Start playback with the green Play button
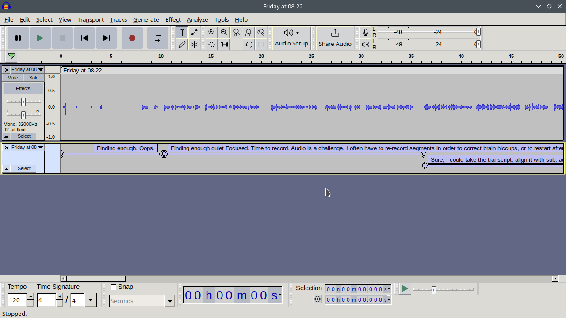566x318 pixels. (x=40, y=38)
